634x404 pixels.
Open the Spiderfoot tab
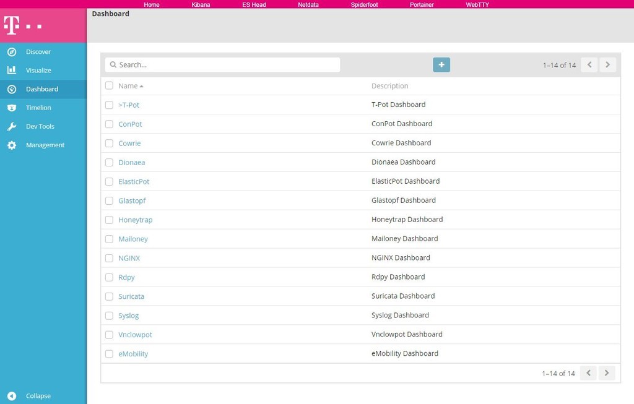pyautogui.click(x=364, y=5)
